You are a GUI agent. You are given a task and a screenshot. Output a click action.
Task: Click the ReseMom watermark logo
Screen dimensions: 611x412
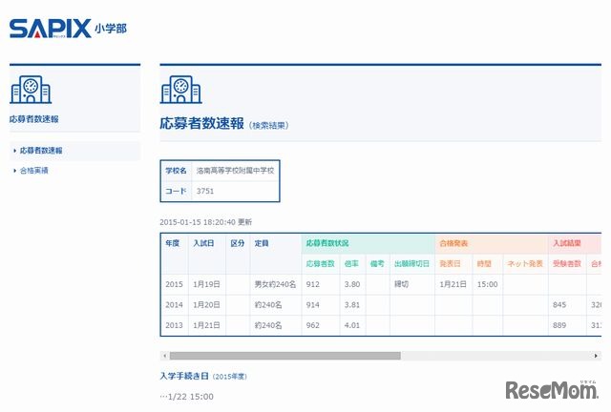551,390
